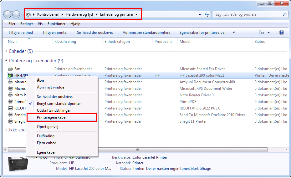Click the refresh button beside address bar
The image size is (291, 178).
tap(207, 14)
